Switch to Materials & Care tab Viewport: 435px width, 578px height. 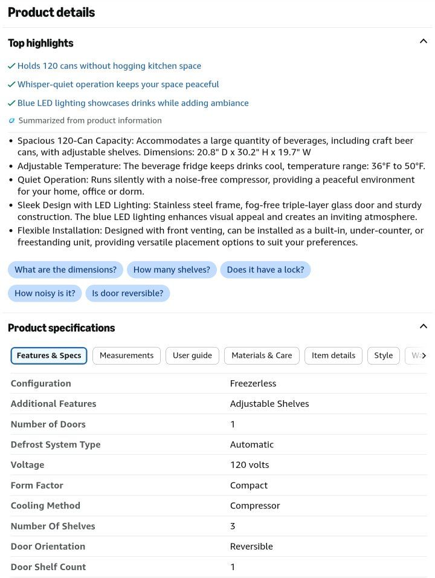[262, 356]
